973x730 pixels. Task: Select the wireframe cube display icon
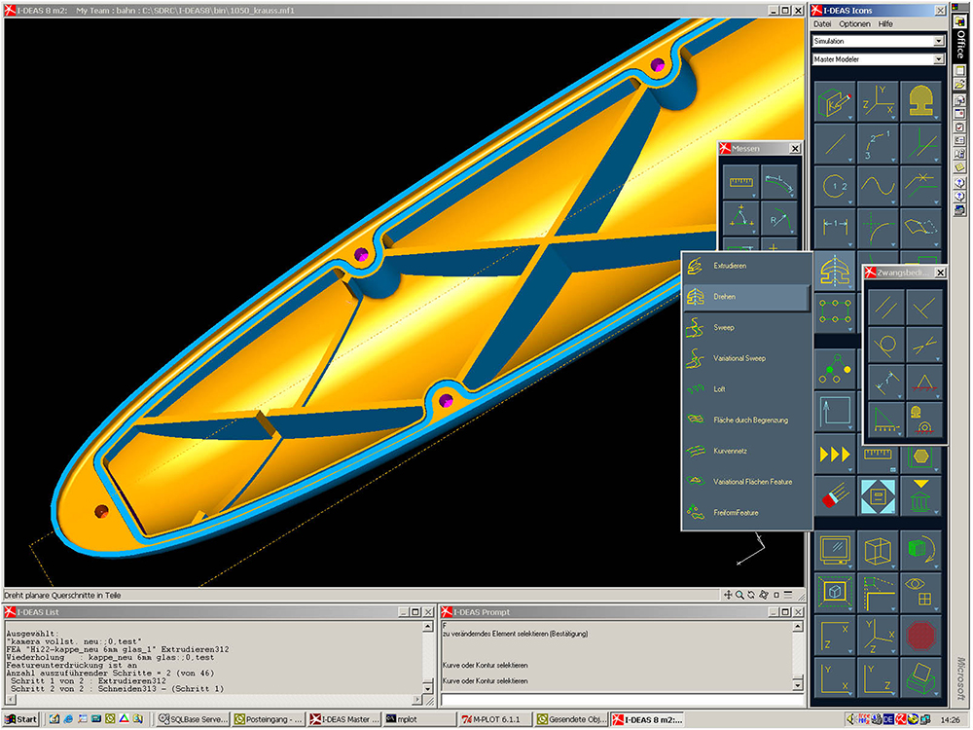(878, 550)
